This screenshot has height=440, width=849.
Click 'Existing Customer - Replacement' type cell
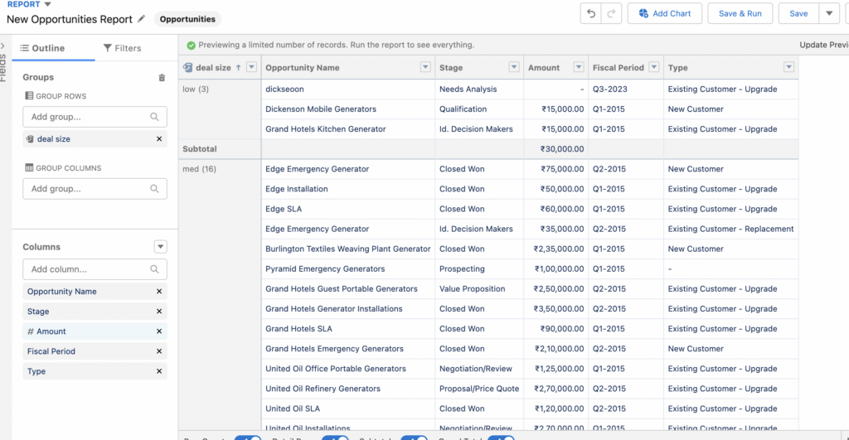coord(730,229)
